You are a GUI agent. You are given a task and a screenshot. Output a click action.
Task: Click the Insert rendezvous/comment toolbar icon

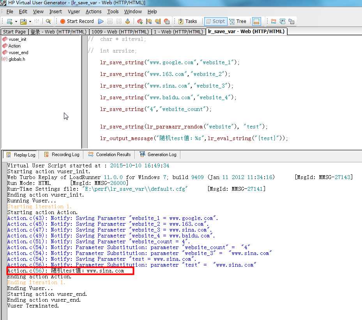[167, 21]
